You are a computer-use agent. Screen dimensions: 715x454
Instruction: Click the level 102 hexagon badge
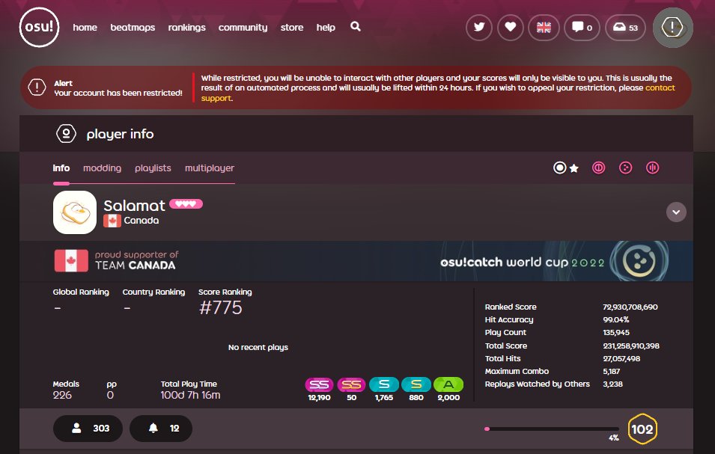642,429
